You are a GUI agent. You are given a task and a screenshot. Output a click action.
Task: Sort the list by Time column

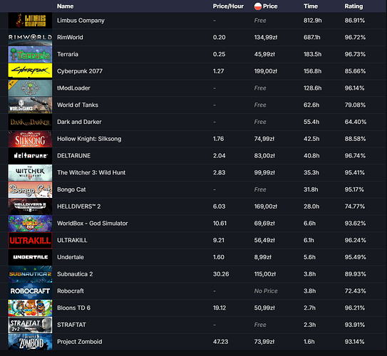pyautogui.click(x=311, y=6)
